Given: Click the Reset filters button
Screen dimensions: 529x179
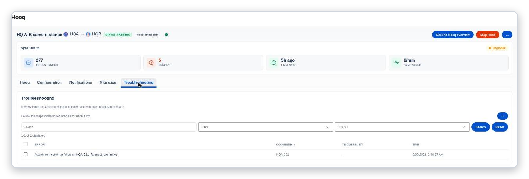Looking at the screenshot, I should 499,127.
